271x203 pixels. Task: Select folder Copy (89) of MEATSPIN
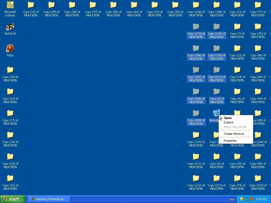(175, 9)
